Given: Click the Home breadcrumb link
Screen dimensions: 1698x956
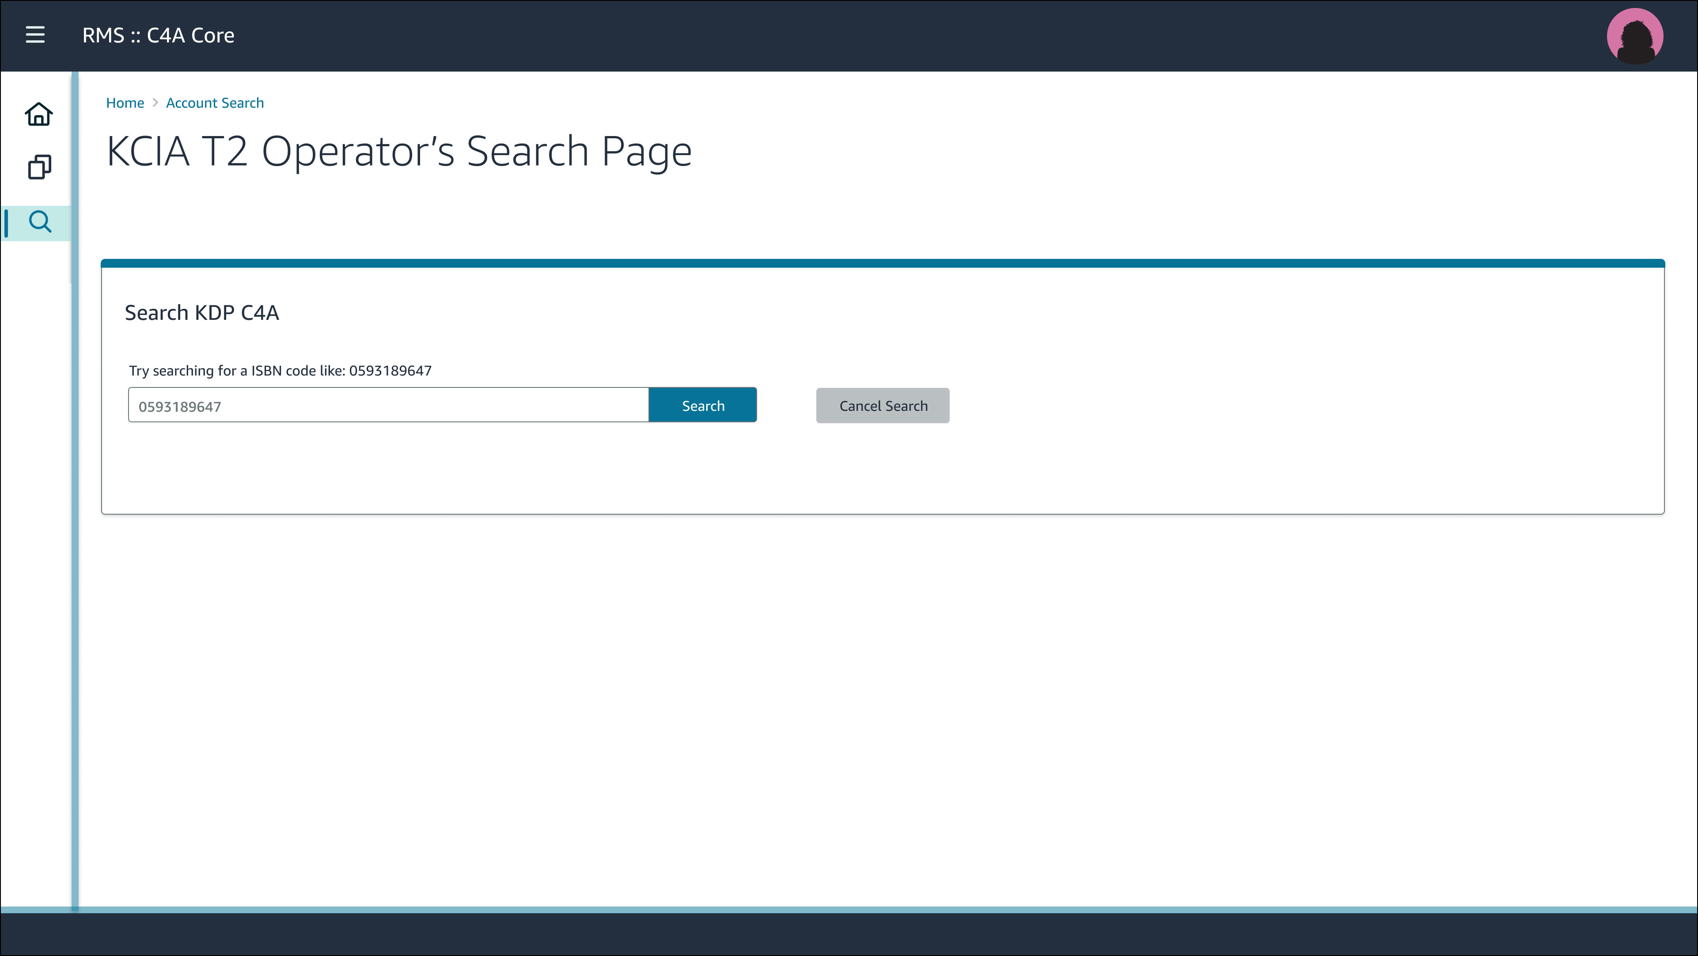Looking at the screenshot, I should pos(125,103).
